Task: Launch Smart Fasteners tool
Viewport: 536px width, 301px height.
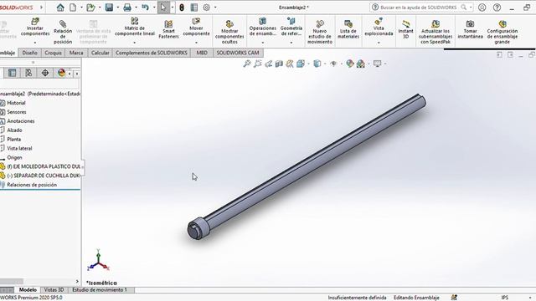Action: (x=168, y=29)
